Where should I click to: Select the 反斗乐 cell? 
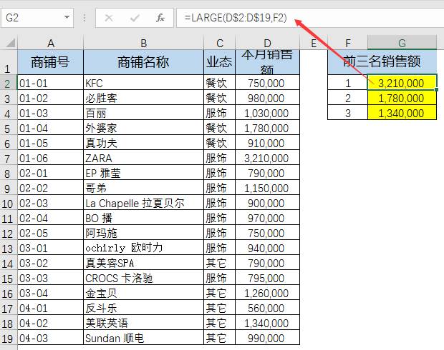(x=143, y=307)
